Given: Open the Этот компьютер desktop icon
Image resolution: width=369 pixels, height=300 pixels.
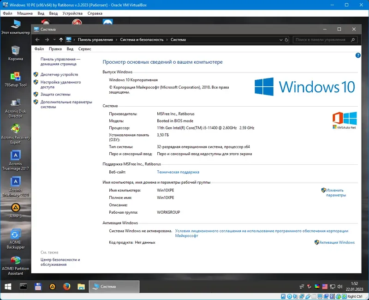Looking at the screenshot, I should (x=16, y=27).
